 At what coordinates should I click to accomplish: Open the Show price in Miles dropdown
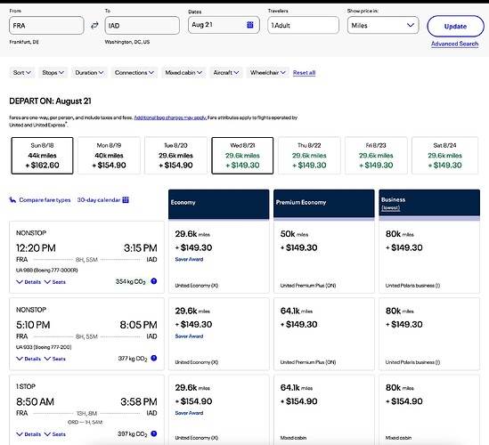(383, 25)
